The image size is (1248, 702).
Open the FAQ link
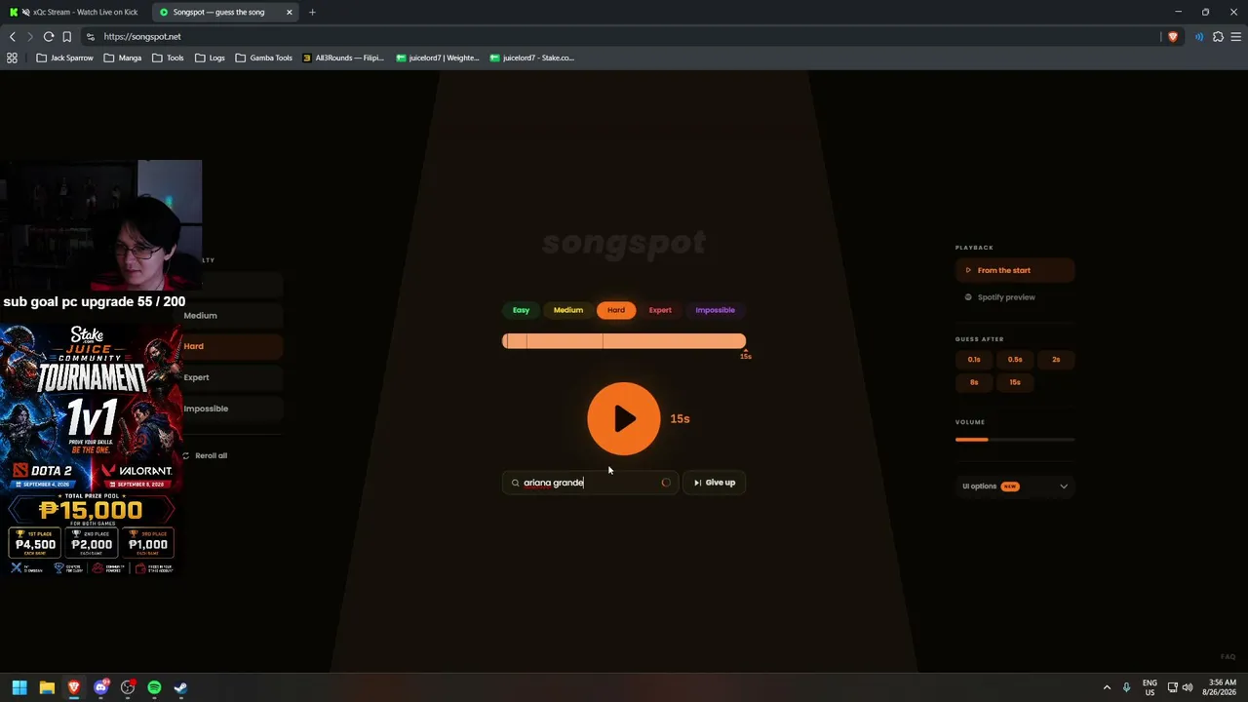tap(1228, 657)
